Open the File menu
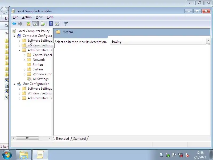Screen dimensions: 213x160 [16, 17]
